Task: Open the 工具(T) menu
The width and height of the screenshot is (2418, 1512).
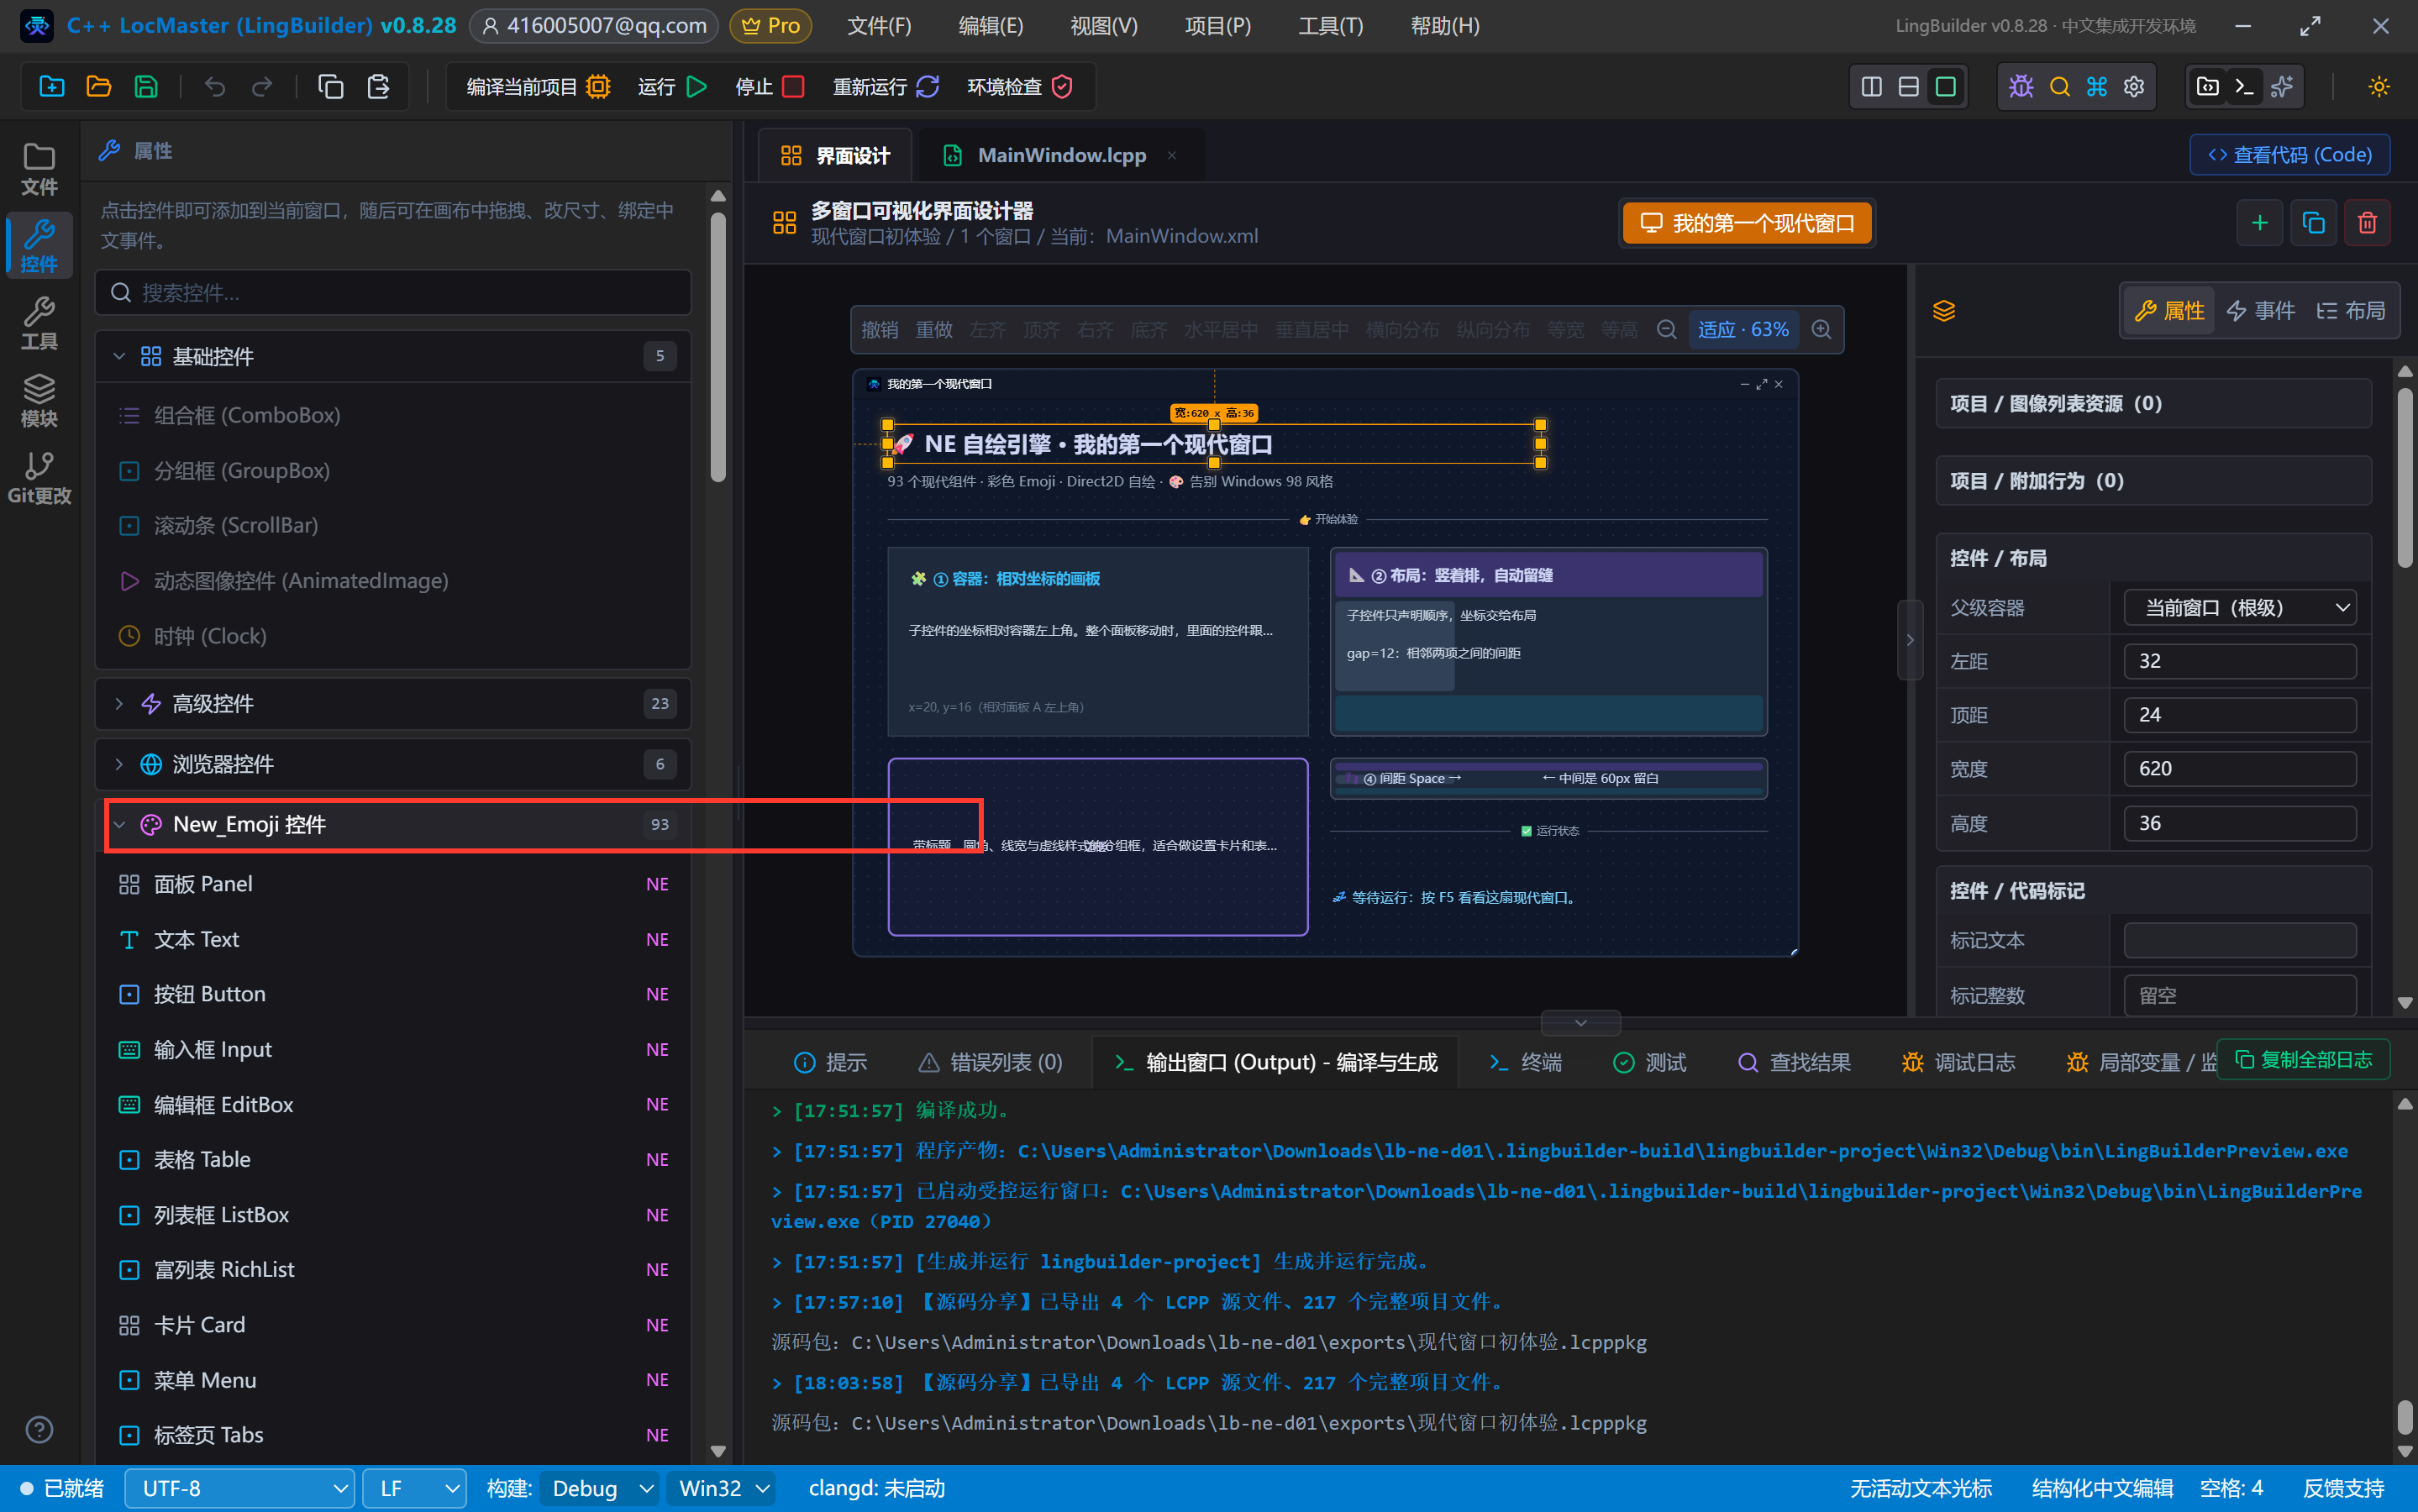Action: pos(1330,25)
